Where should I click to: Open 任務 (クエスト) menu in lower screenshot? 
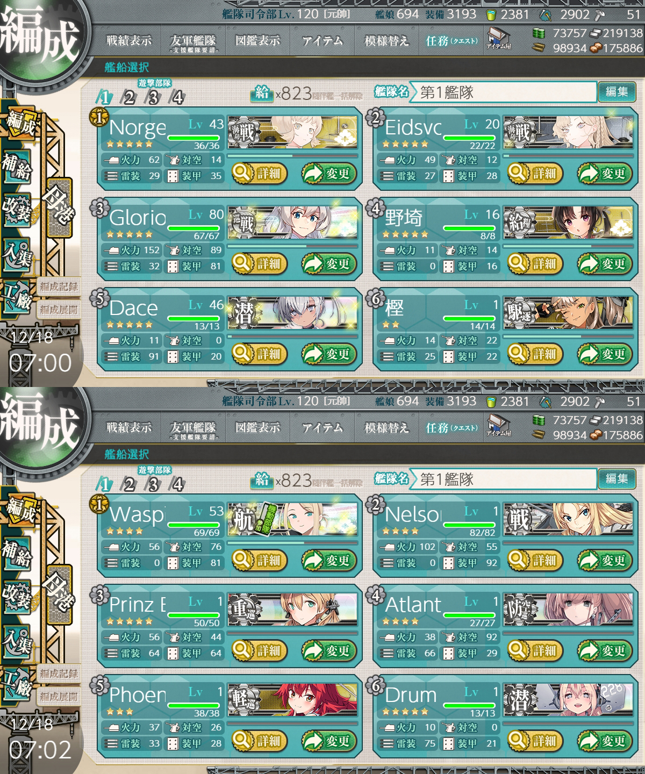point(451,428)
